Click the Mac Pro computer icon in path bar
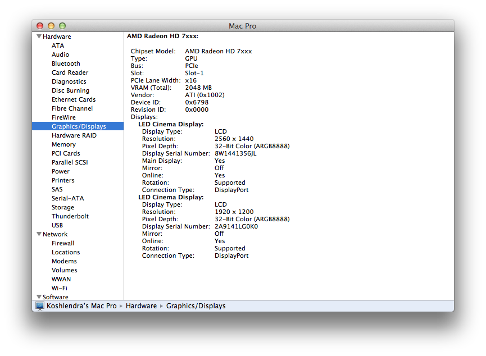 (40, 306)
